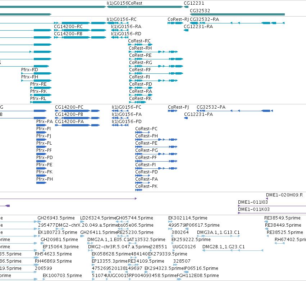Select transcript Pfrx-RD

36,74
